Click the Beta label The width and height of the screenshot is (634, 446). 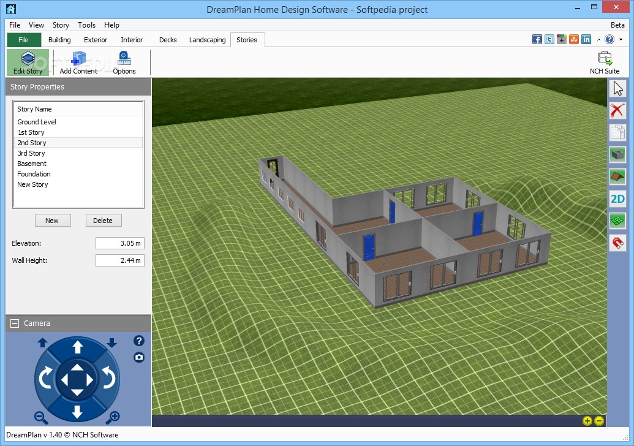pos(617,25)
